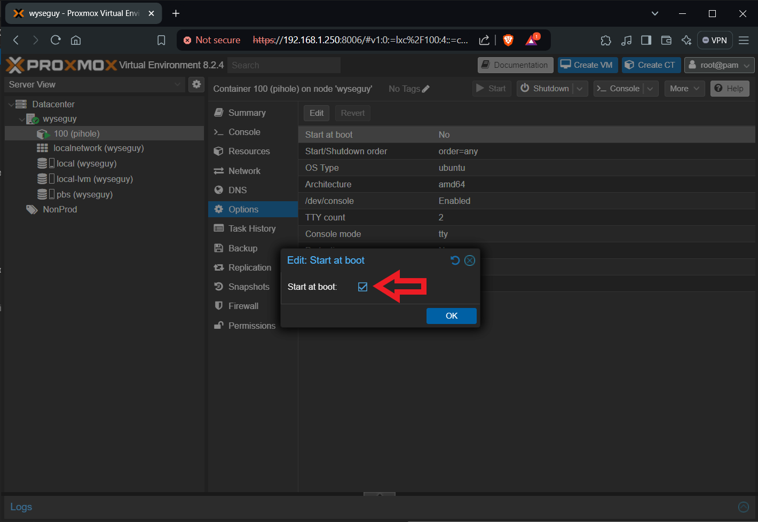The image size is (758, 522).
Task: Select the /dev/console row
Action: coord(526,201)
